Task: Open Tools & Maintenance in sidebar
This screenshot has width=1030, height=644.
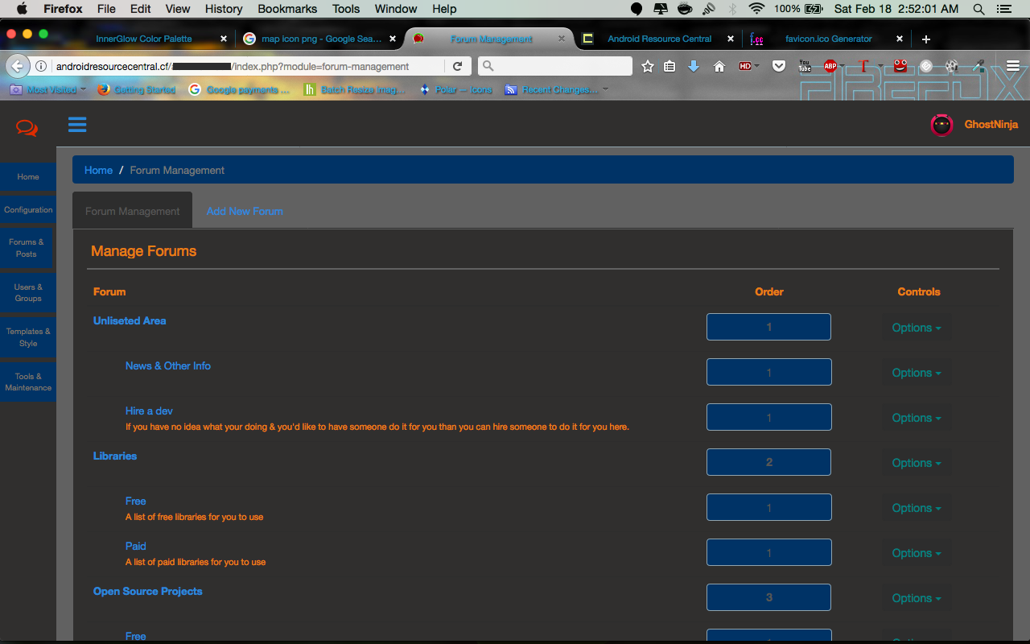Action: click(28, 382)
